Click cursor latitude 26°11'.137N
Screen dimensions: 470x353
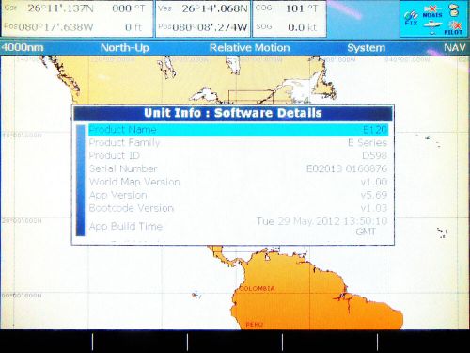click(60, 8)
